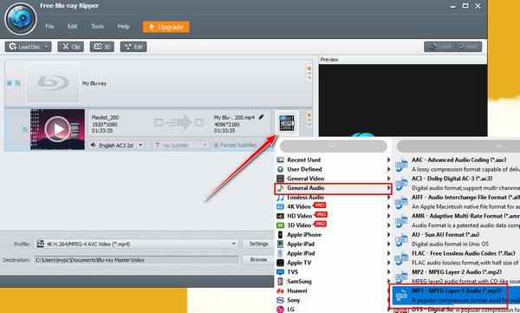
Task: Expand the Load Disc dropdown arrow
Action: click(47, 47)
